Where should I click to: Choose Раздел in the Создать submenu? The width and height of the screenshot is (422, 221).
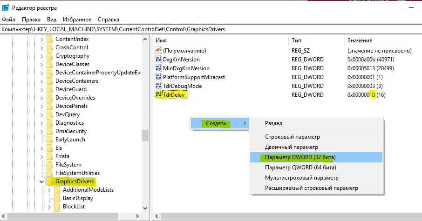[316, 123]
